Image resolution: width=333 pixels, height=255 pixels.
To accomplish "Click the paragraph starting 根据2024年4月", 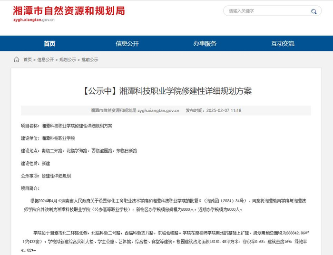I will coord(165,205).
